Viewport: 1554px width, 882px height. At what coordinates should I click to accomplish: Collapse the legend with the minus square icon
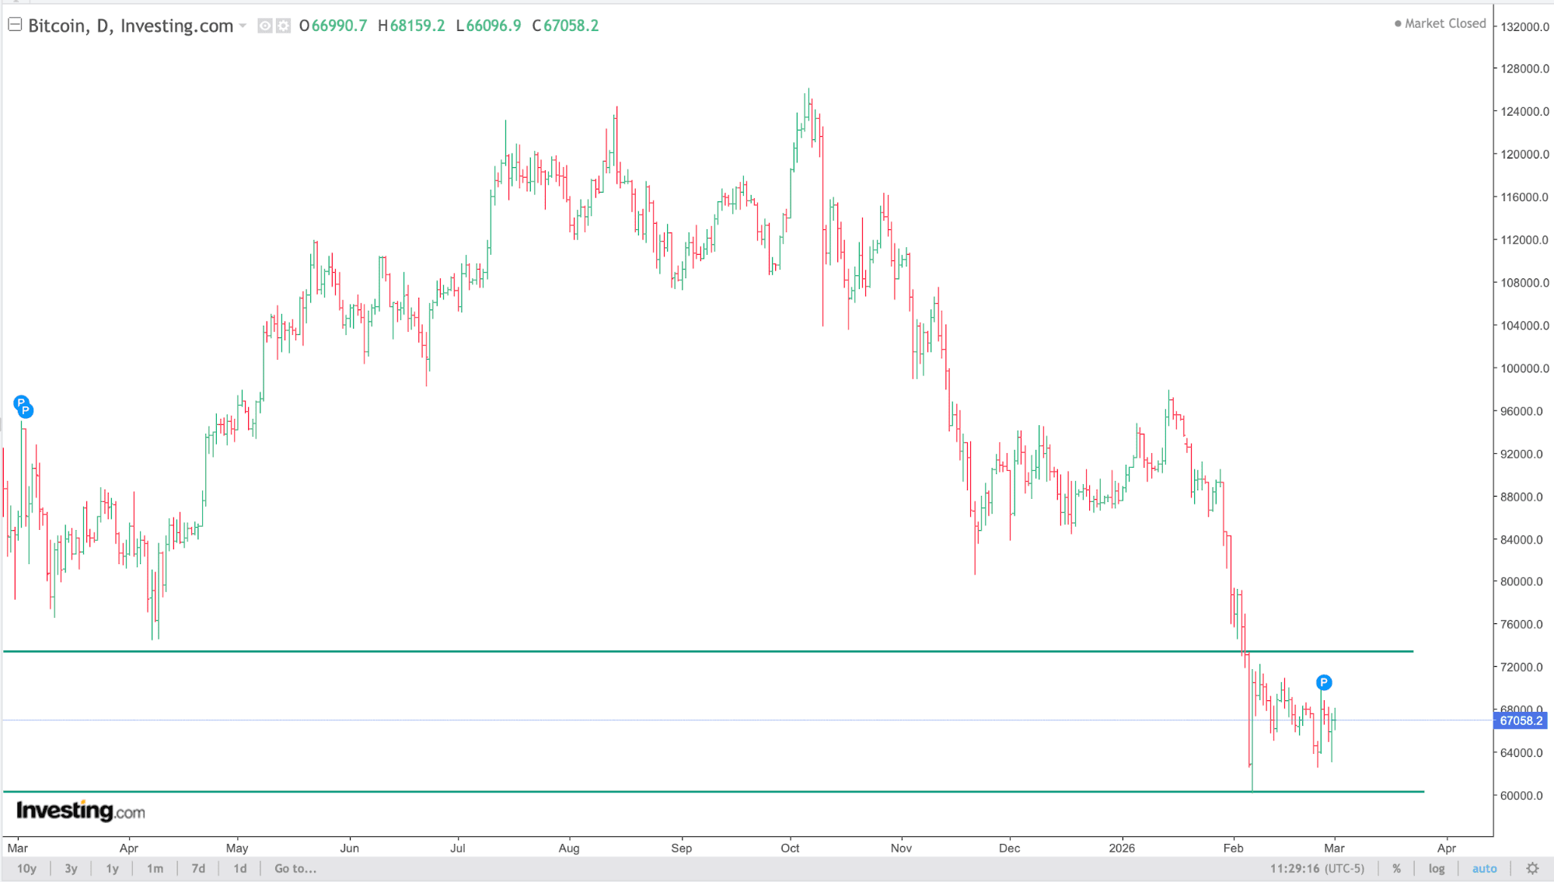[x=15, y=23]
